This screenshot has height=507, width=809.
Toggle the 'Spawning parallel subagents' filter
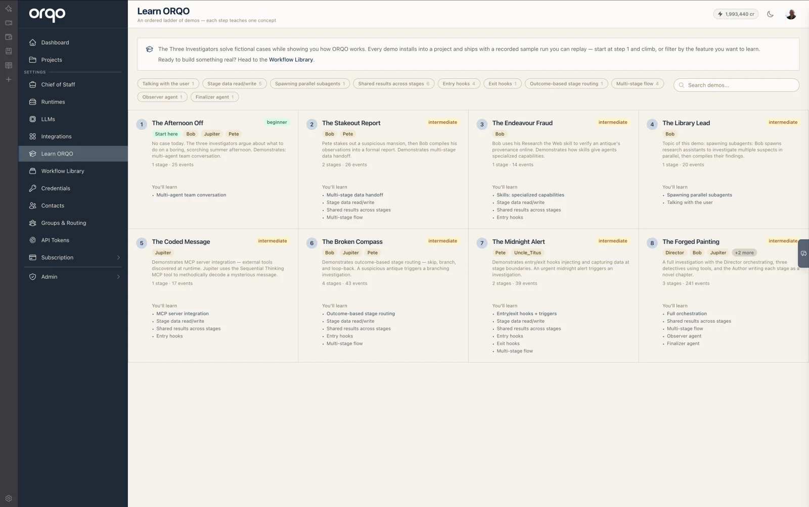pyautogui.click(x=310, y=84)
